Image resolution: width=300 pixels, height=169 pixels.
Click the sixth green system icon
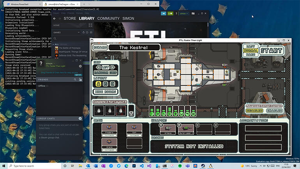coord(182,114)
